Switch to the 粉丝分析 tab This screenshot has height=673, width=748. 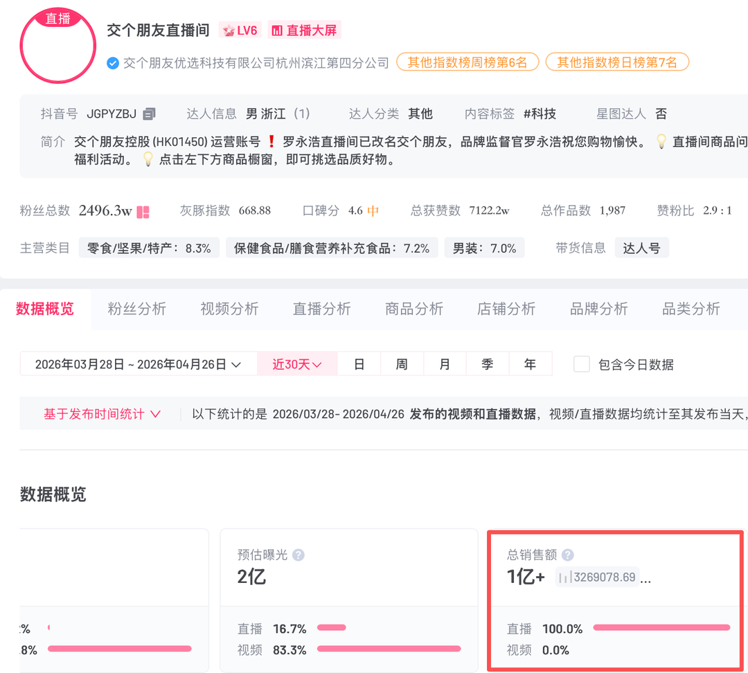click(137, 309)
